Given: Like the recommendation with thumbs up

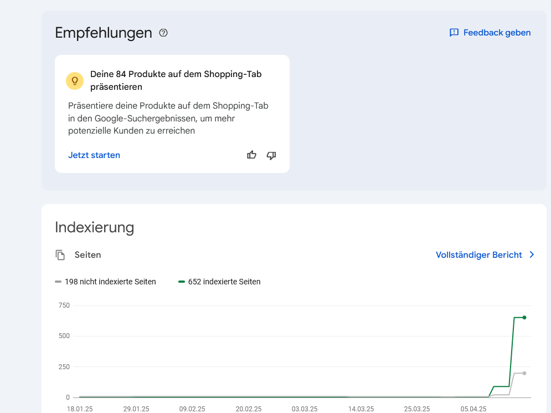Looking at the screenshot, I should pyautogui.click(x=252, y=155).
